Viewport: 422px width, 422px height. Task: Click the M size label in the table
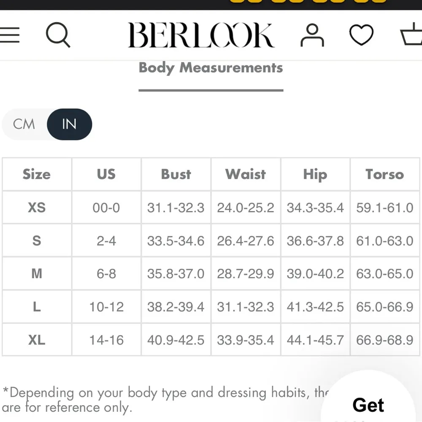click(x=37, y=273)
